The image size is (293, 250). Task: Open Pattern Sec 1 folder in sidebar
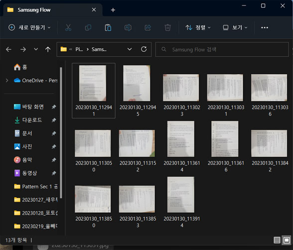pos(35,187)
